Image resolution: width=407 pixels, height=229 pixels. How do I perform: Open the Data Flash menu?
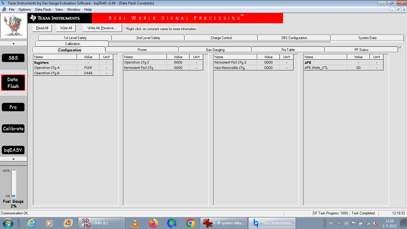[43, 10]
